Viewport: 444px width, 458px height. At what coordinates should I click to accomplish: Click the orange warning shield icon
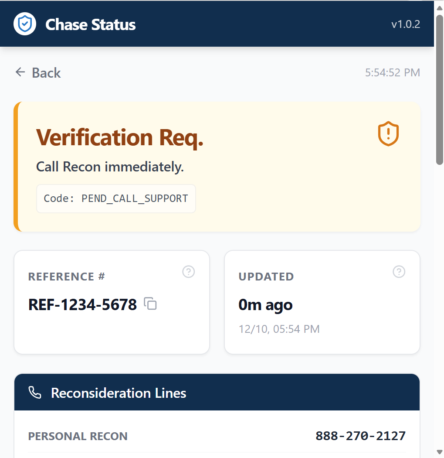coord(388,133)
